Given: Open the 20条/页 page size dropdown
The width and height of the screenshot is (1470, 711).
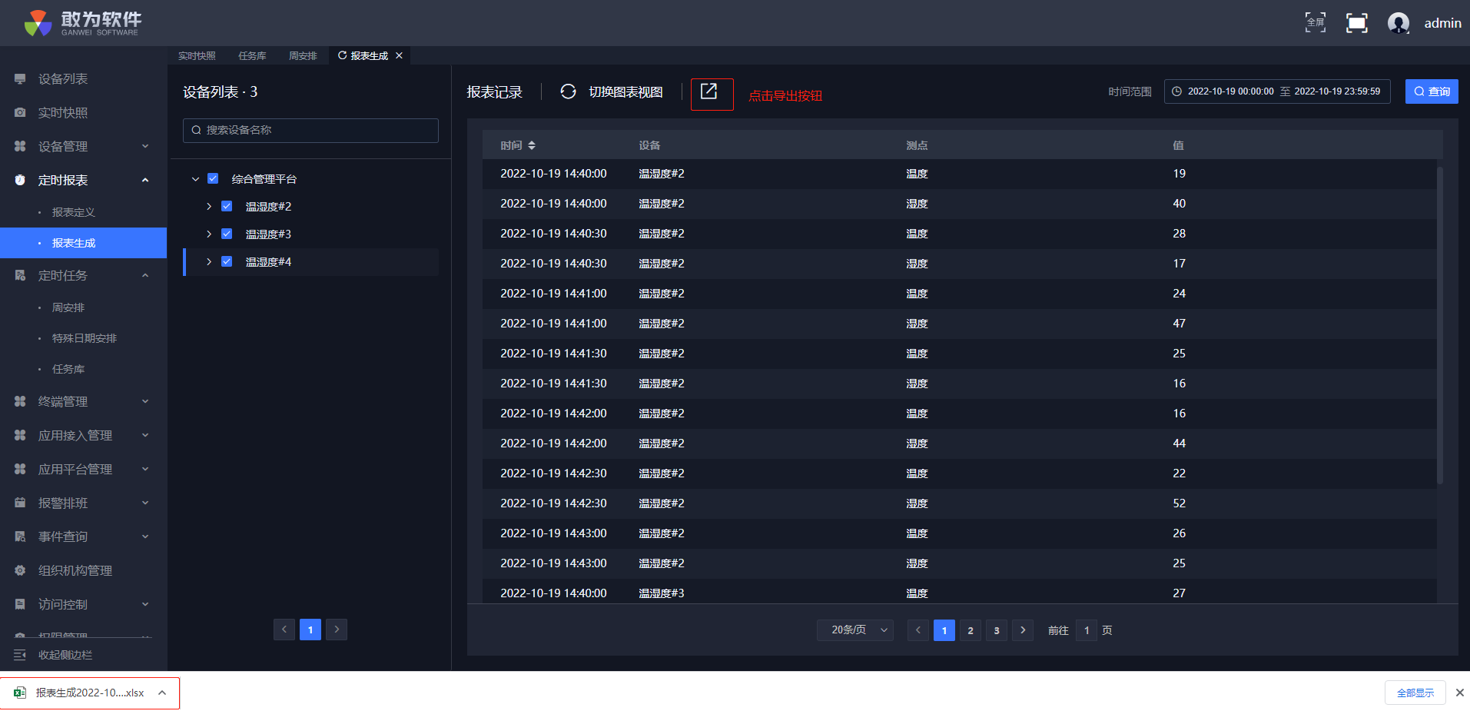Looking at the screenshot, I should 854,630.
